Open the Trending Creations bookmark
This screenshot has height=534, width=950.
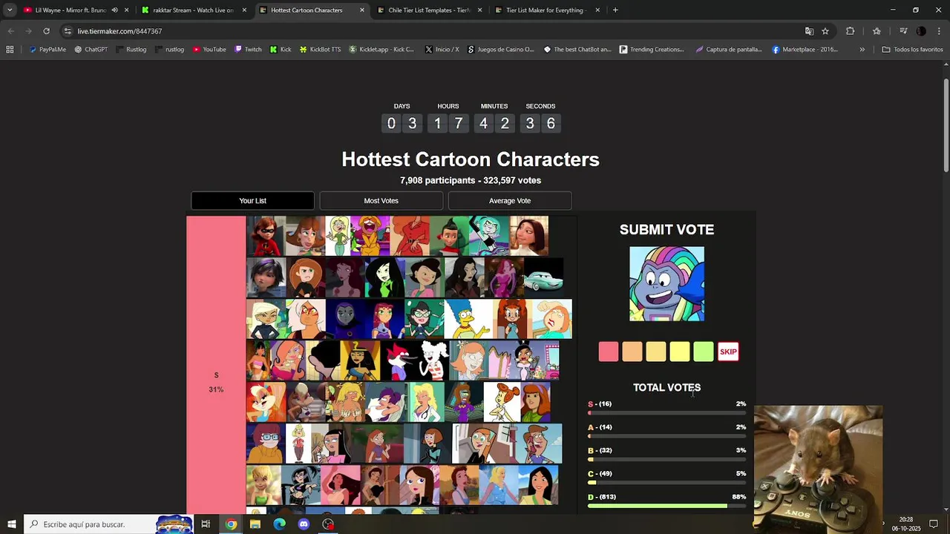[x=652, y=50]
